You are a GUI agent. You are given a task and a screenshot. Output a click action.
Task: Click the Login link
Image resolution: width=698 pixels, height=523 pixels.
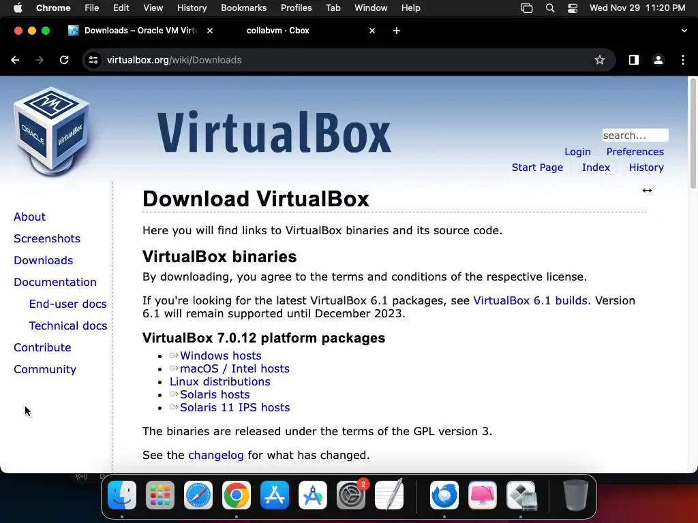(577, 152)
